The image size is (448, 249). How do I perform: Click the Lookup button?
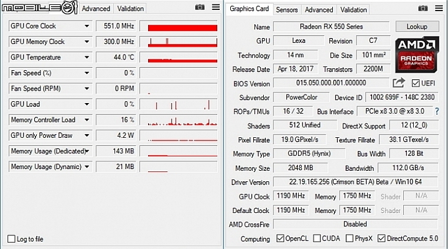tap(417, 27)
